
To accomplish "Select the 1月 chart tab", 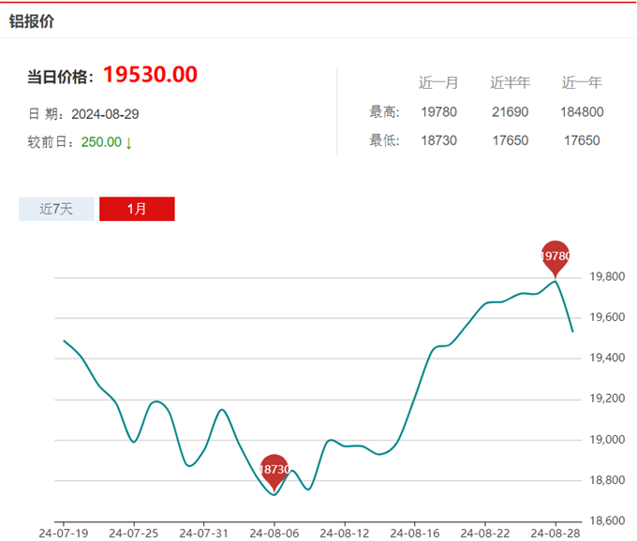I will [137, 209].
